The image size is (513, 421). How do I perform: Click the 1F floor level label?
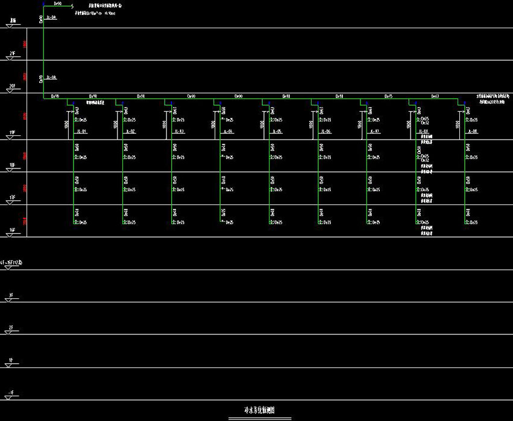(11, 360)
